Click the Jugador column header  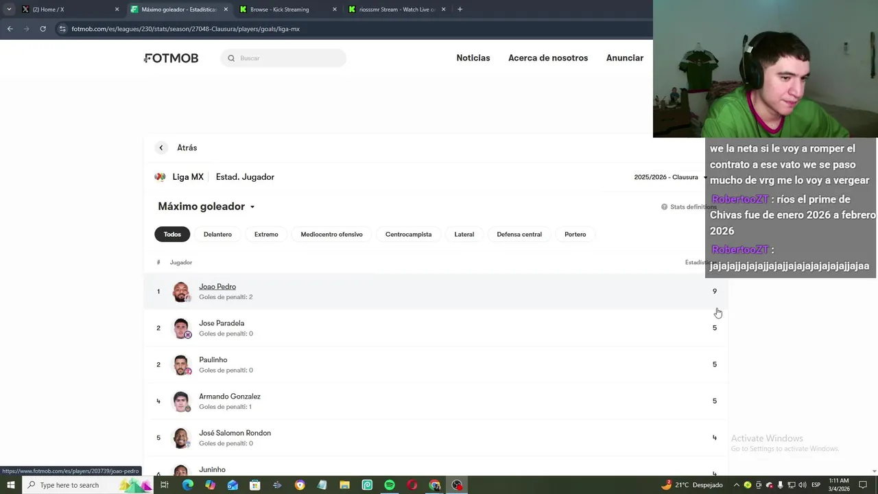(181, 262)
